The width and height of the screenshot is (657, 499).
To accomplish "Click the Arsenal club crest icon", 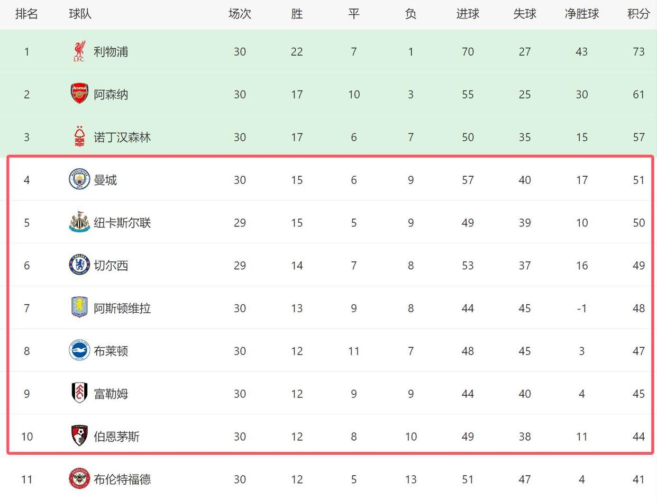I will 79,94.
